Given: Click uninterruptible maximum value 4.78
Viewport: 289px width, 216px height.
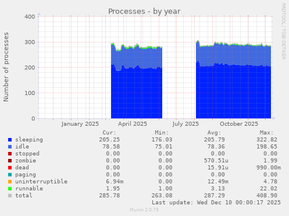Looking at the screenshot, I should [x=270, y=182].
